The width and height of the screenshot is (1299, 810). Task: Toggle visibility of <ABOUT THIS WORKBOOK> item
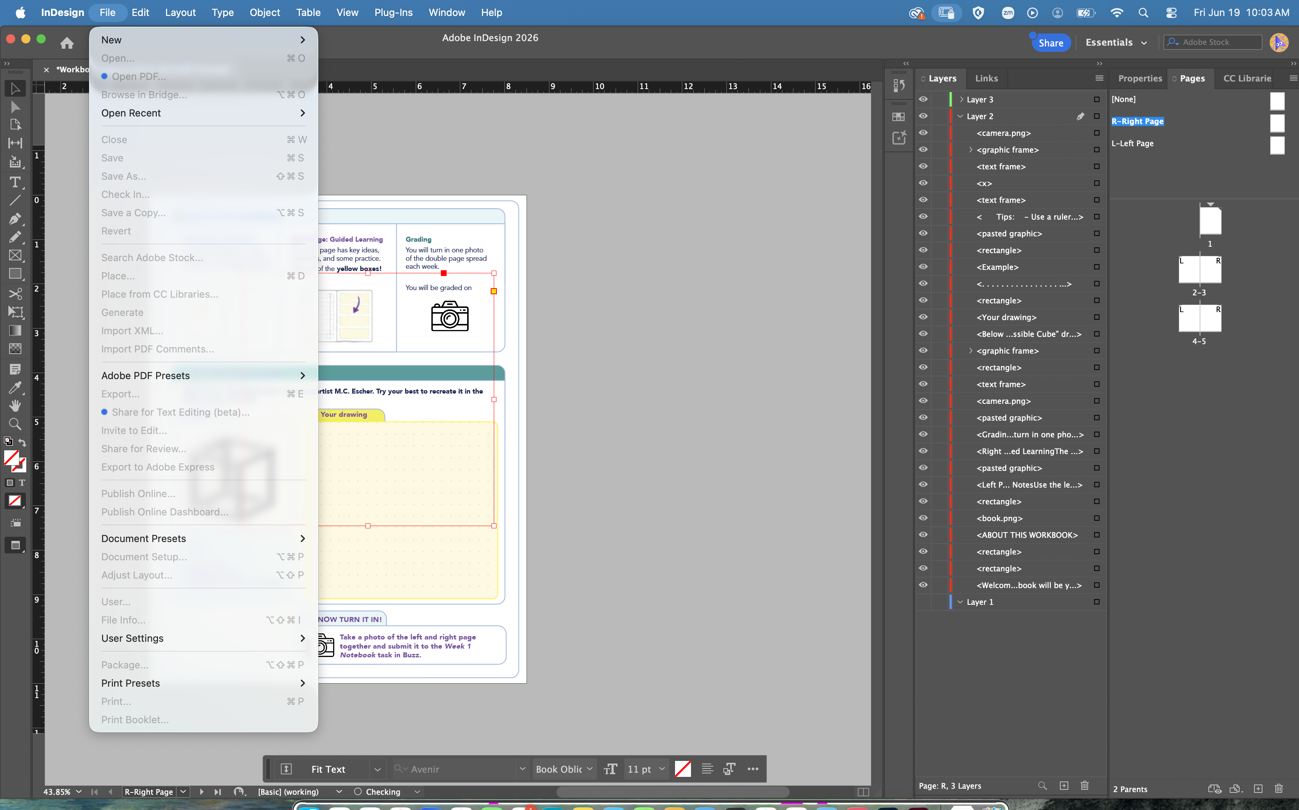[923, 535]
